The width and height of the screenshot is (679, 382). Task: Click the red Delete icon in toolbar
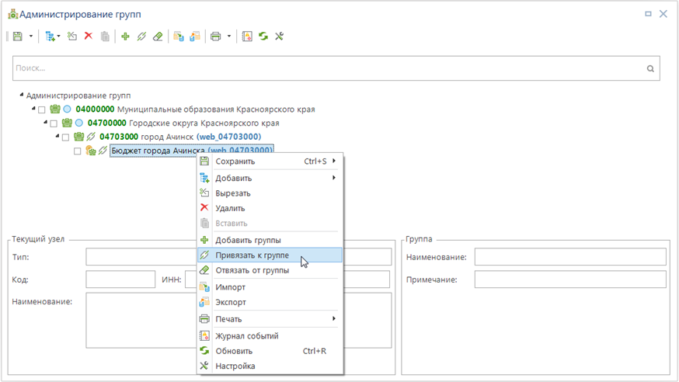[89, 36]
